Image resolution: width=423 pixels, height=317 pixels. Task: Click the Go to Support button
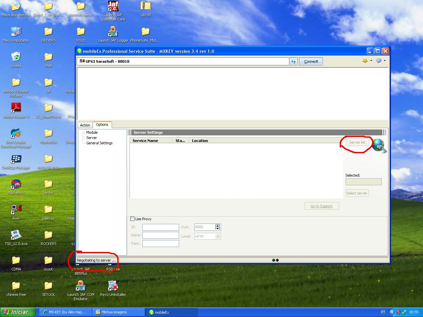click(x=322, y=206)
